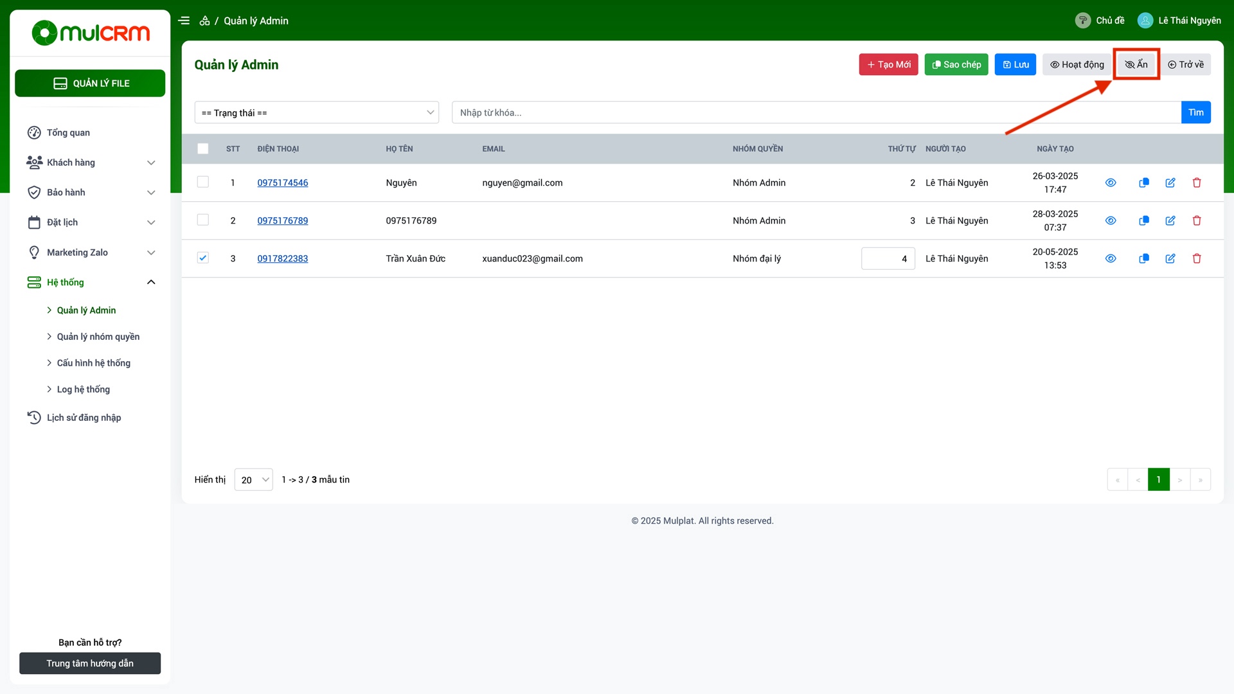Open Lịch sử đăng nhập menu item
1234x694 pixels.
(84, 418)
